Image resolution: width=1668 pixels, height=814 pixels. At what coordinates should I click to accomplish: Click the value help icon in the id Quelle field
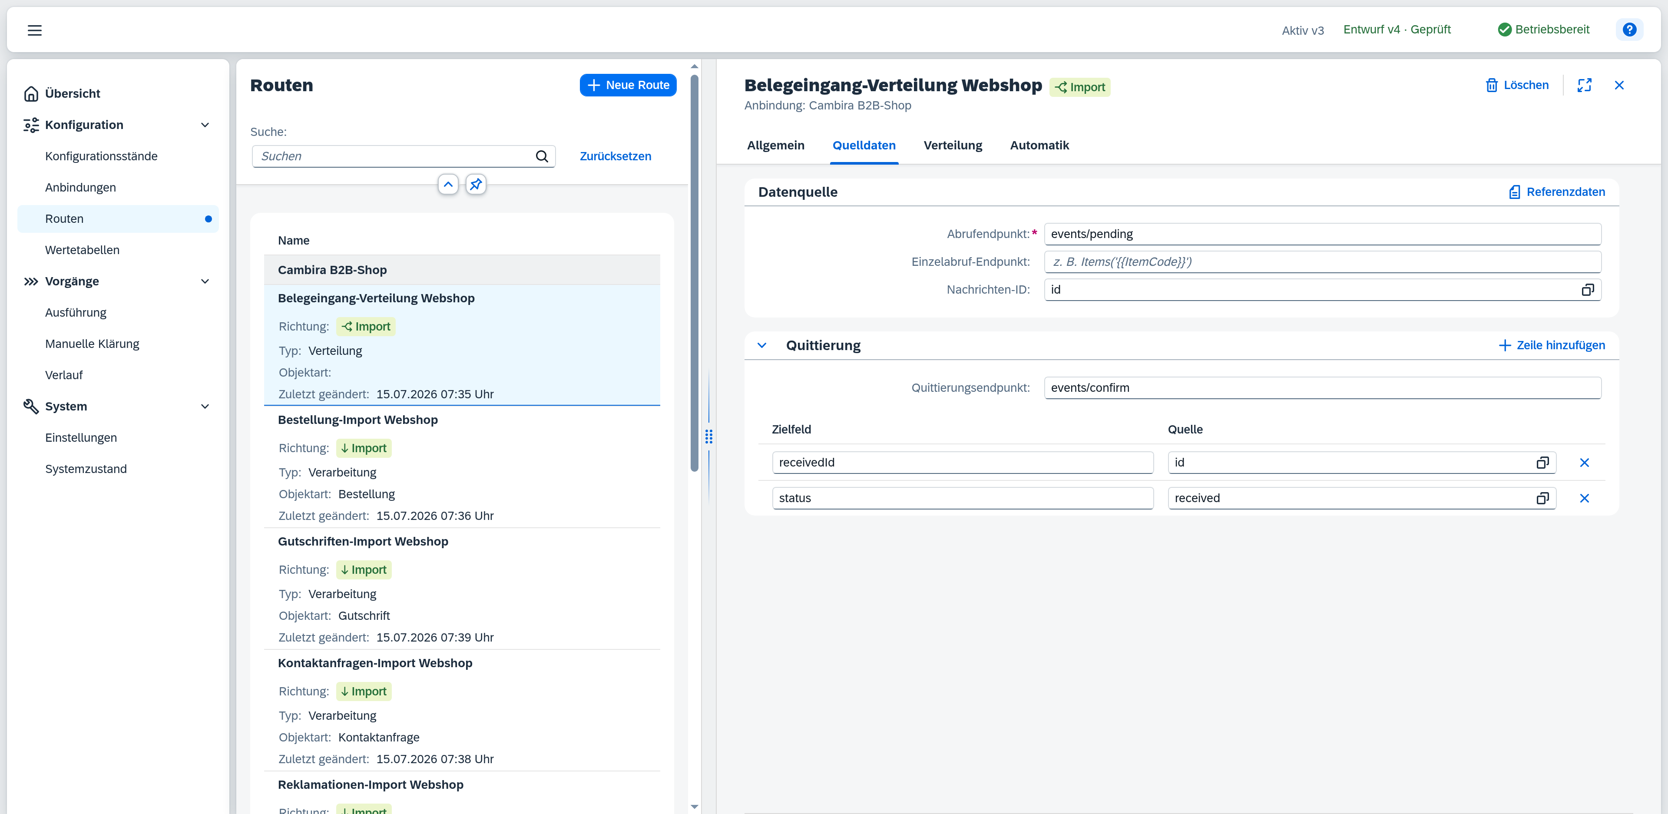point(1542,462)
